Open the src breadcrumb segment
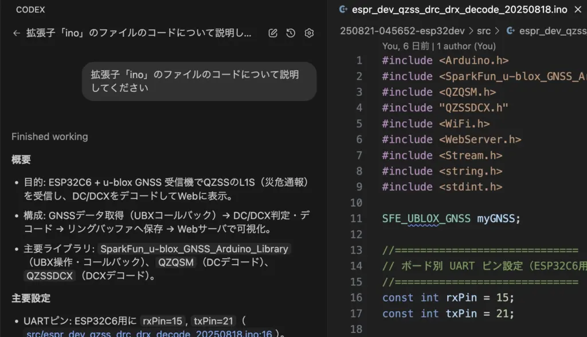 pos(484,31)
